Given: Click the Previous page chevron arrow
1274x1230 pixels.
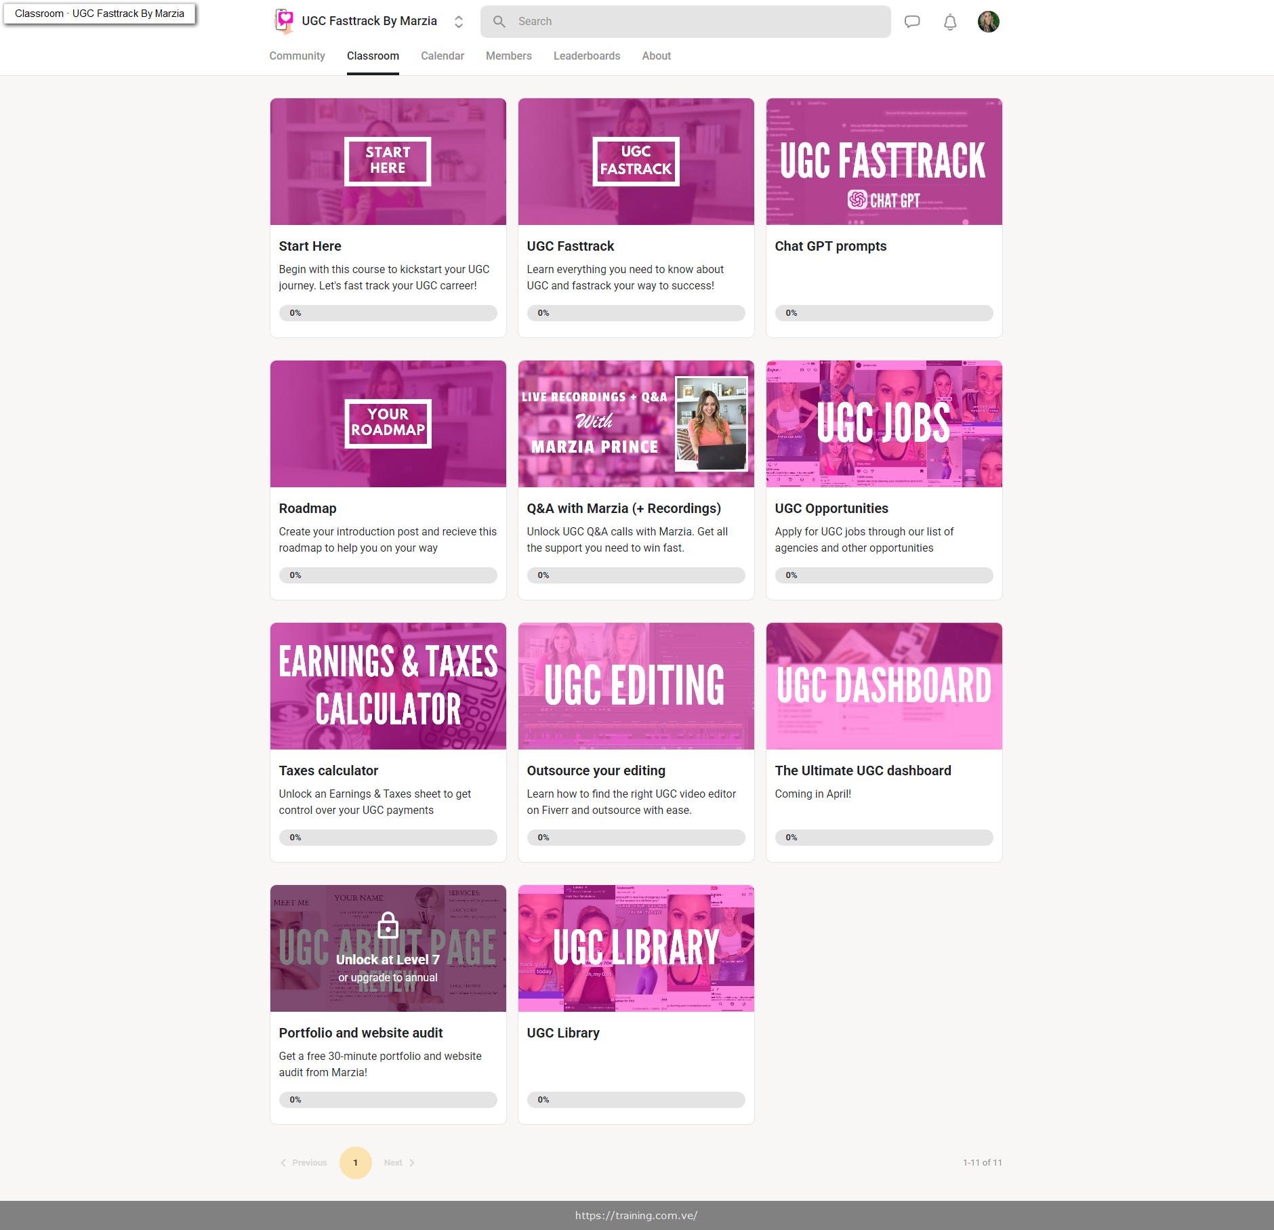Looking at the screenshot, I should coord(283,1163).
